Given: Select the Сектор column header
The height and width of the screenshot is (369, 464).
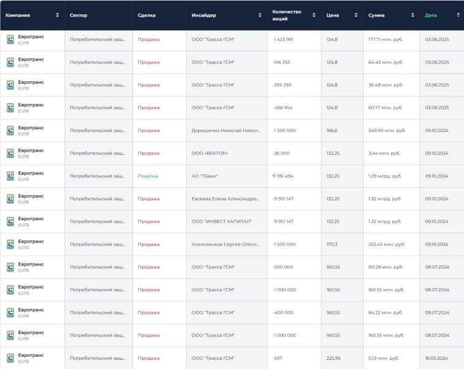Looking at the screenshot, I should click(x=78, y=15).
